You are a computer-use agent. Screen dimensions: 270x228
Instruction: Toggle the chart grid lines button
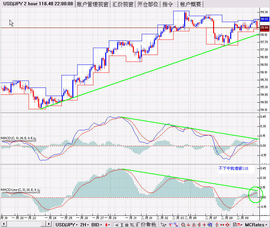point(127,225)
